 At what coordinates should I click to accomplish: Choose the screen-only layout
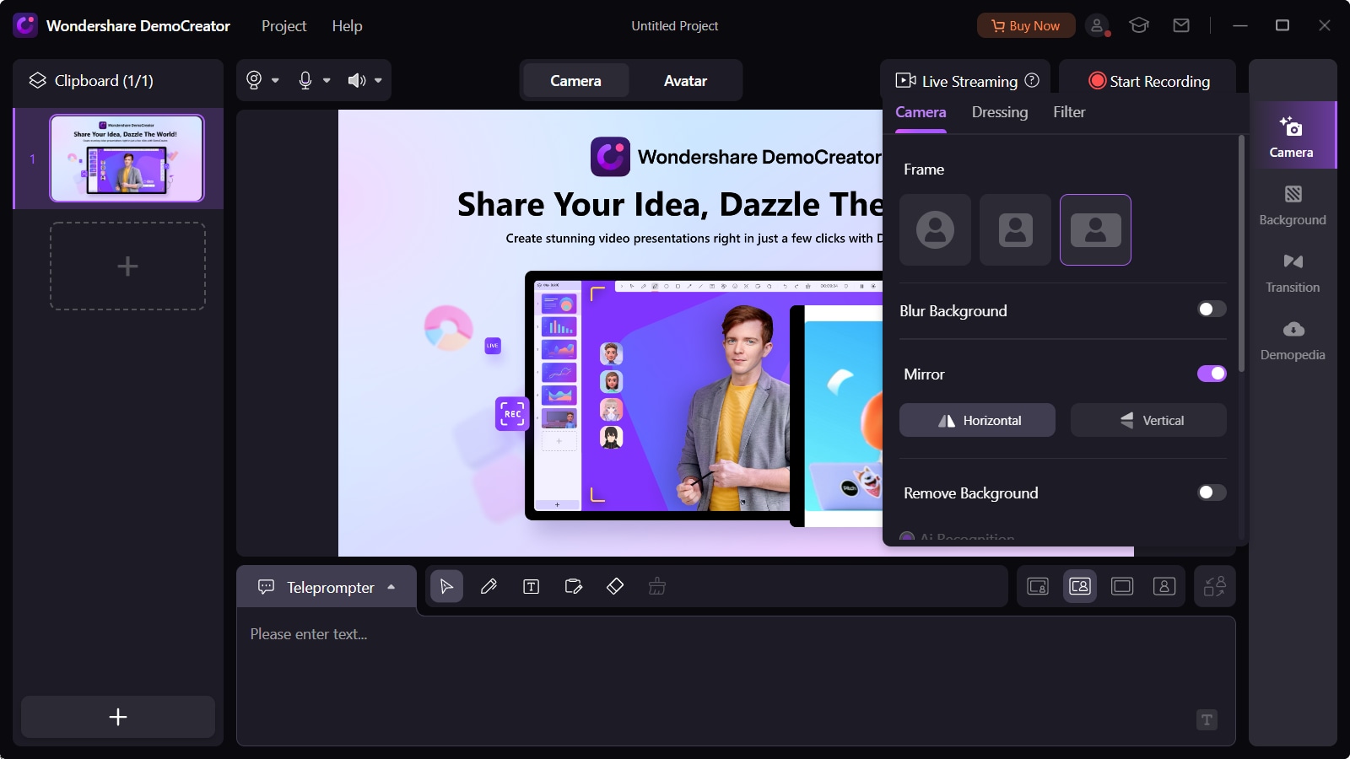click(1122, 586)
